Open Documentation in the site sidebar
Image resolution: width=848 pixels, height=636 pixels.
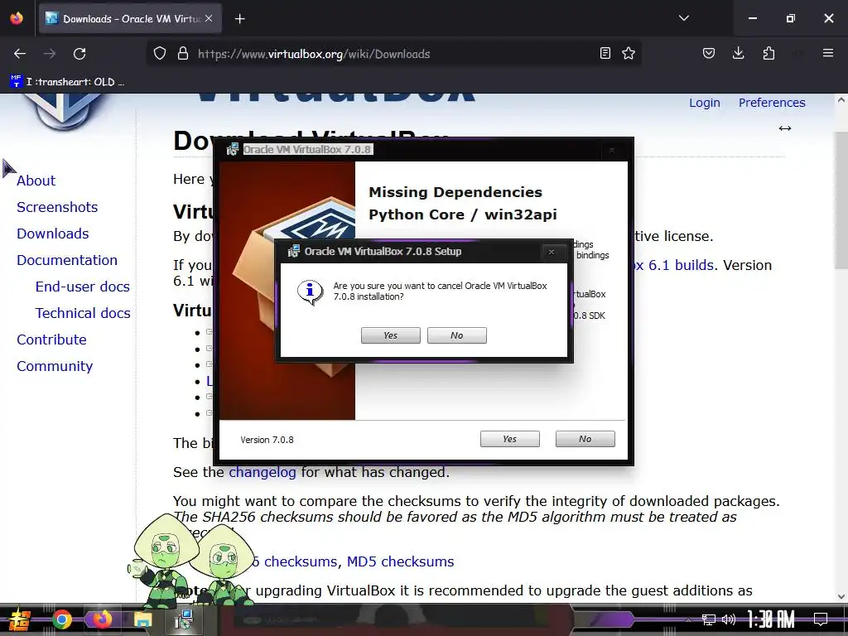coord(67,260)
